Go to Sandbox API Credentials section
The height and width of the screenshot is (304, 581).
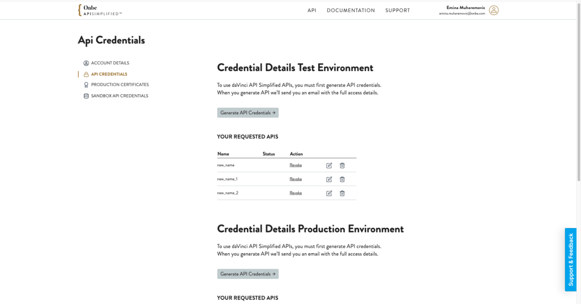coord(119,96)
